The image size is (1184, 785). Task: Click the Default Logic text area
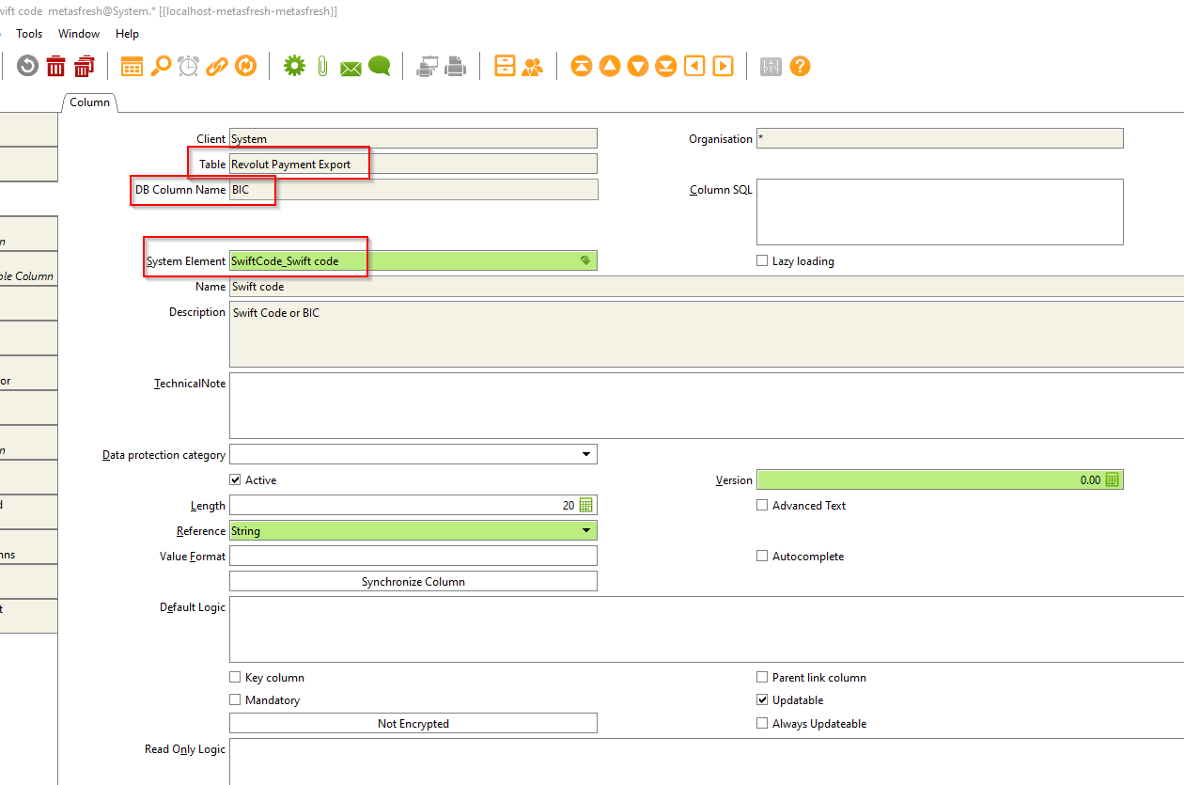pyautogui.click(x=707, y=629)
